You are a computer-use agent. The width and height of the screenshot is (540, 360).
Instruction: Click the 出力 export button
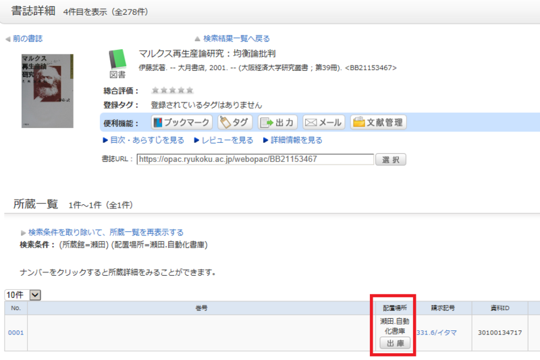click(277, 123)
